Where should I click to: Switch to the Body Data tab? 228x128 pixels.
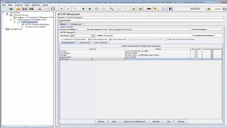point(85,43)
